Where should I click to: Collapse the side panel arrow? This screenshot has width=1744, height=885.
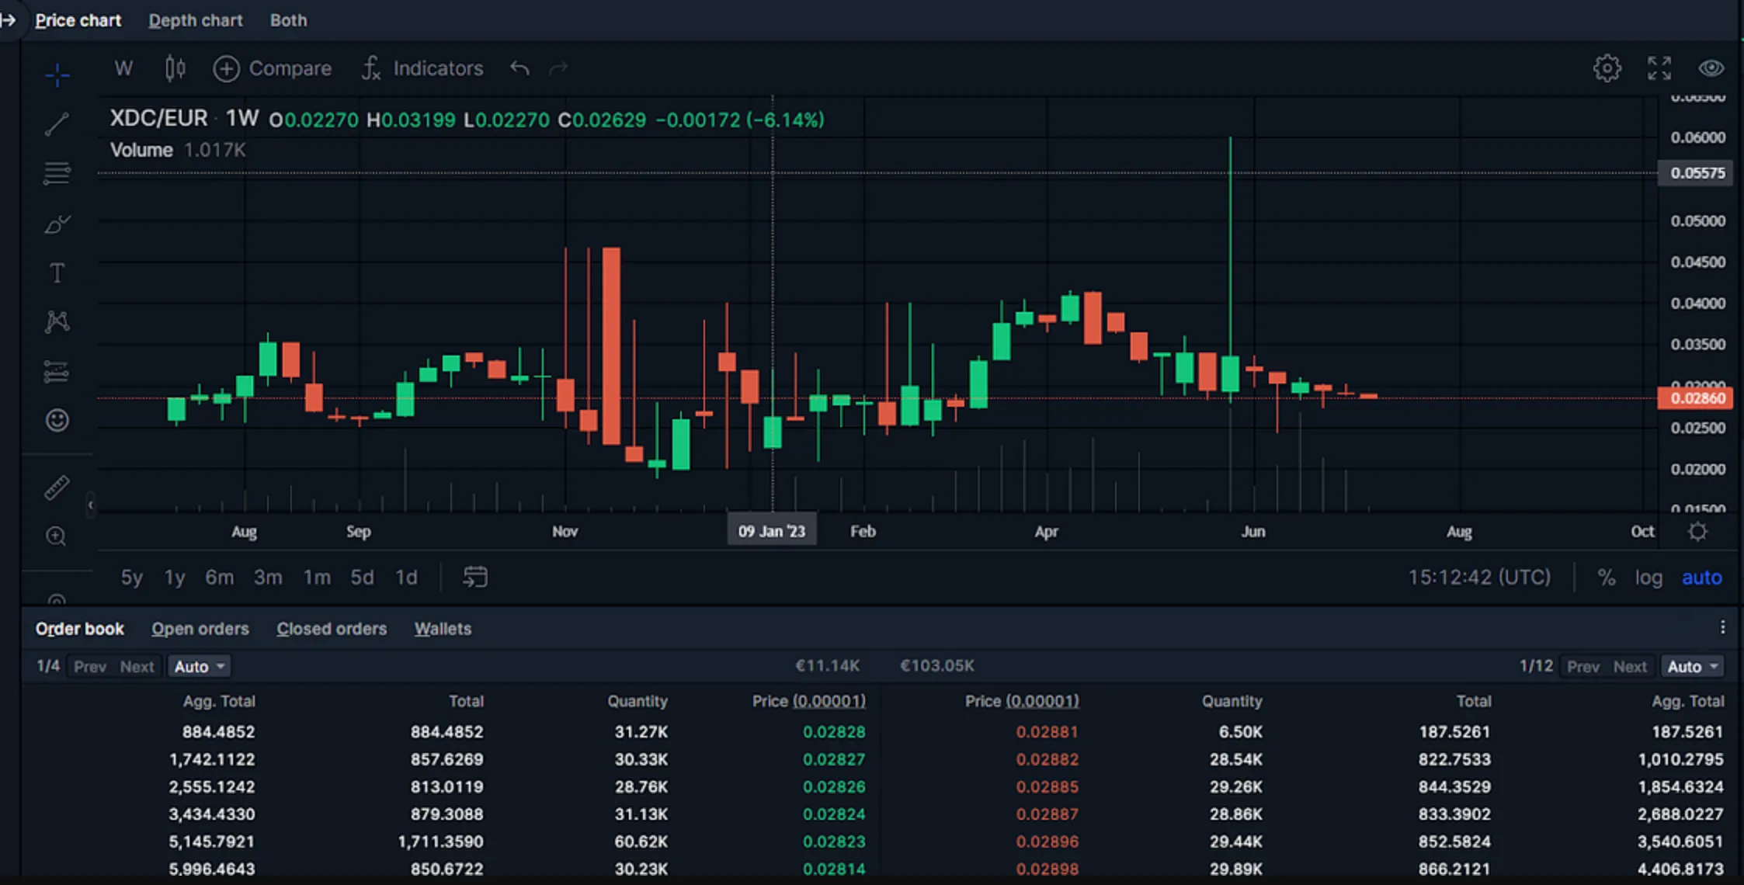coord(9,20)
